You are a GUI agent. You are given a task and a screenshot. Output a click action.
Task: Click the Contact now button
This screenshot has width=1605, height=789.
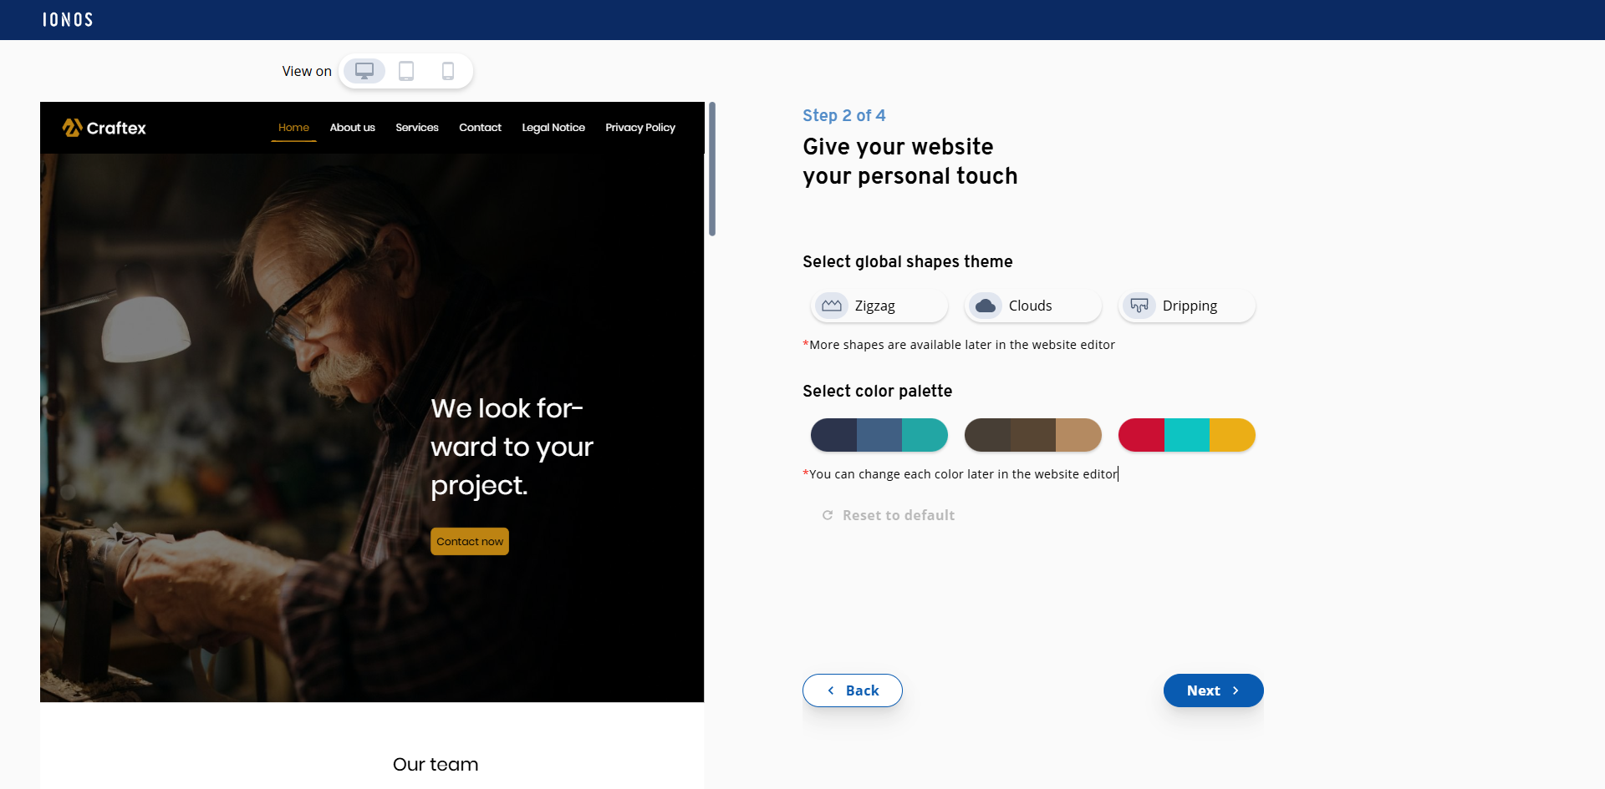coord(469,541)
